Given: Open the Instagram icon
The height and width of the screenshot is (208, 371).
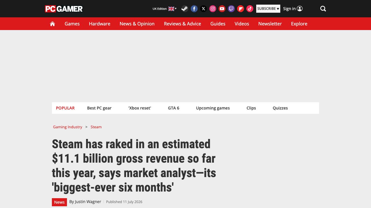Looking at the screenshot, I should (x=213, y=9).
